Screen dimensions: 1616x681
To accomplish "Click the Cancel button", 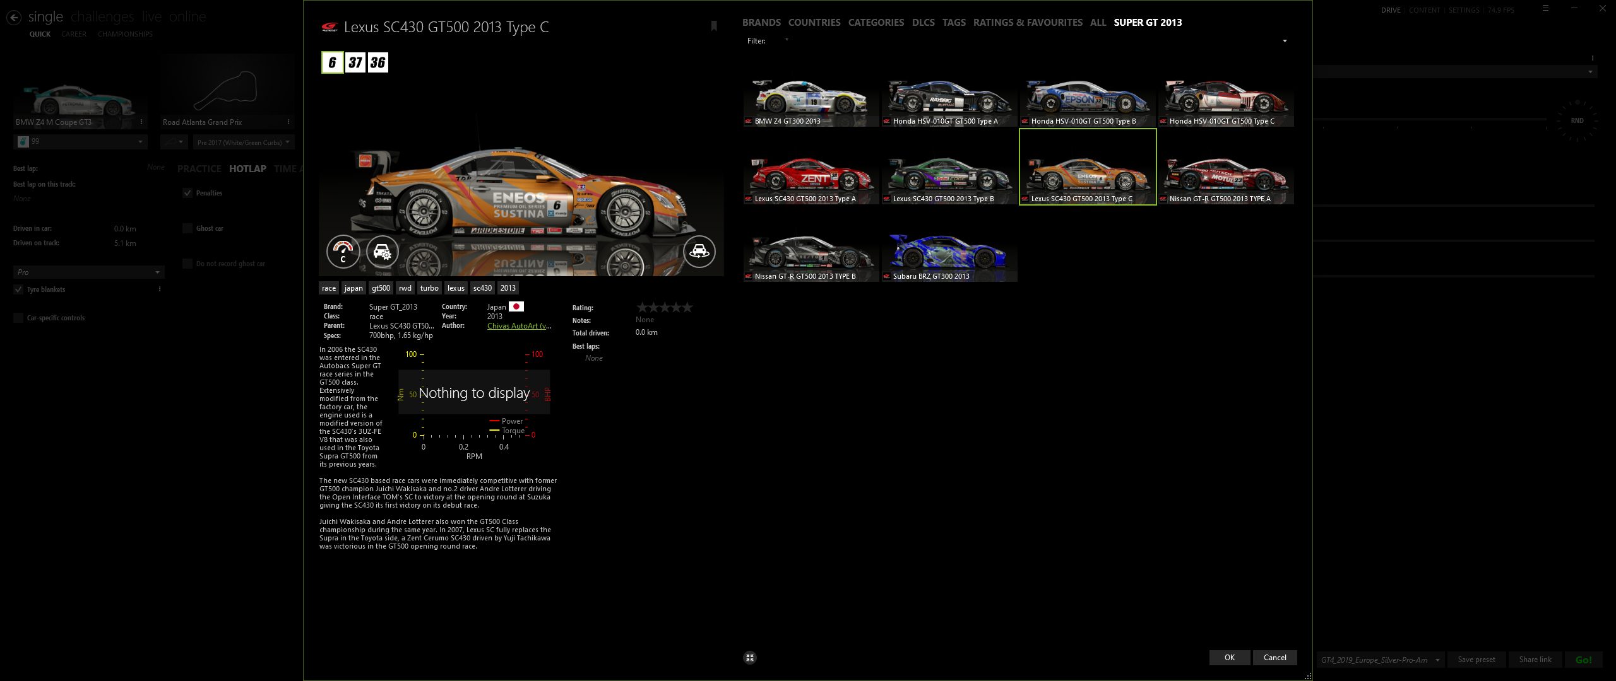I will coord(1274,657).
